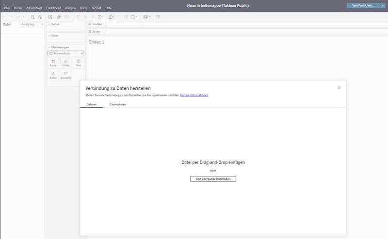
Task: Click the highlight pen toolbar icon
Action: (x=112, y=16)
